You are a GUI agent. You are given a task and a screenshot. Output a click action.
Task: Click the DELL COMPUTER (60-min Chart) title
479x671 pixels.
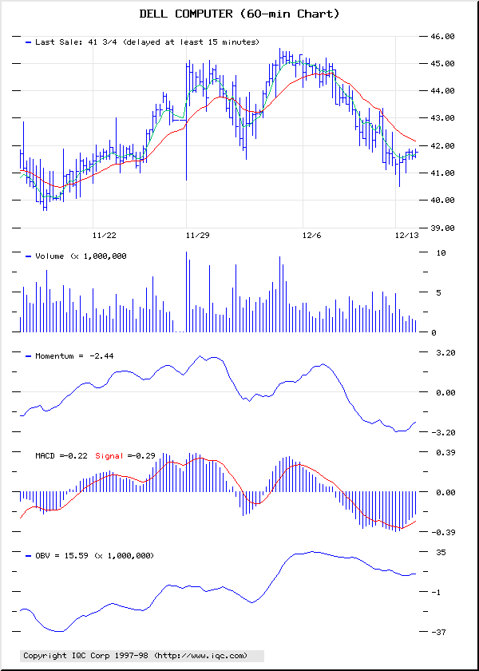click(239, 14)
